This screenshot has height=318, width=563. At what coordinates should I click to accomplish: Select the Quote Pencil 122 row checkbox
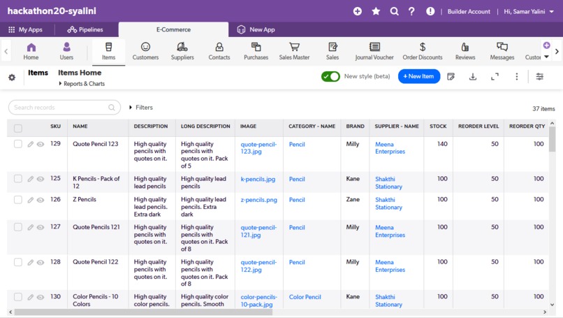pos(18,262)
